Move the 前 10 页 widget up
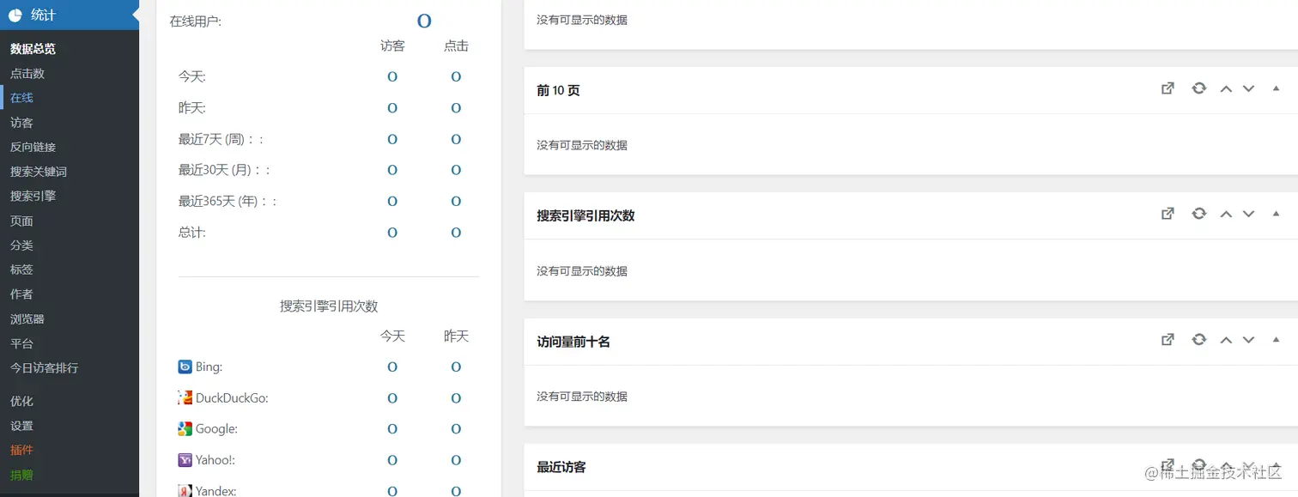 [1226, 89]
